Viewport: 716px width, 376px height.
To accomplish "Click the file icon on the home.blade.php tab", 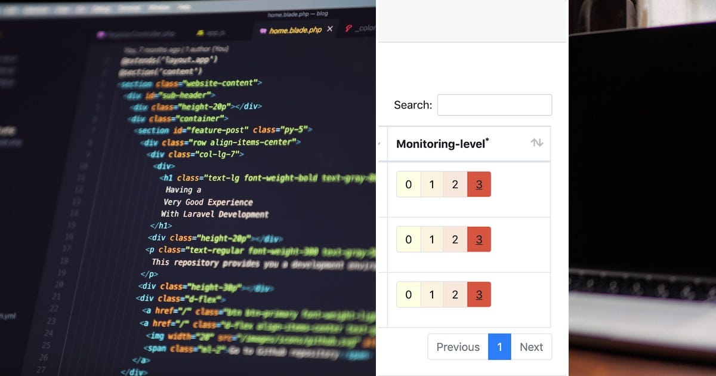I will pos(263,29).
